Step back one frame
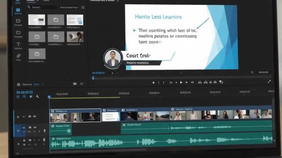282x158 pixels. pos(176,83)
